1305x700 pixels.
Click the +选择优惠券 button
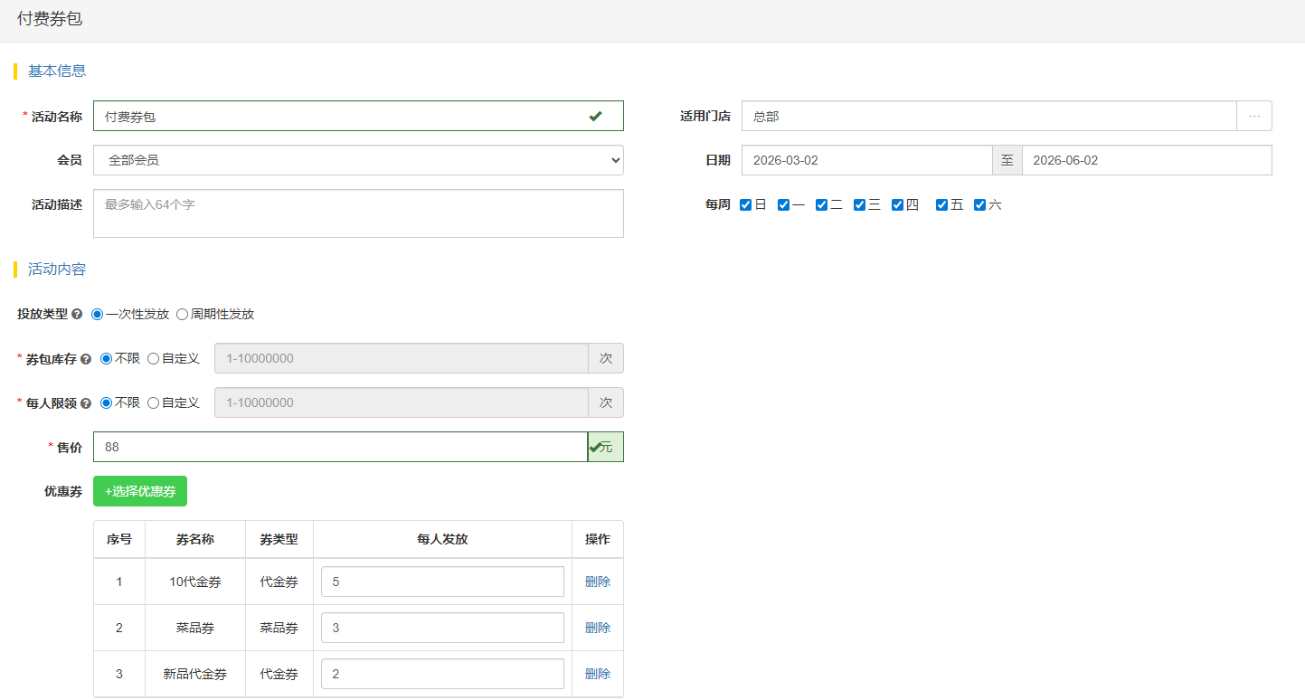coord(140,491)
